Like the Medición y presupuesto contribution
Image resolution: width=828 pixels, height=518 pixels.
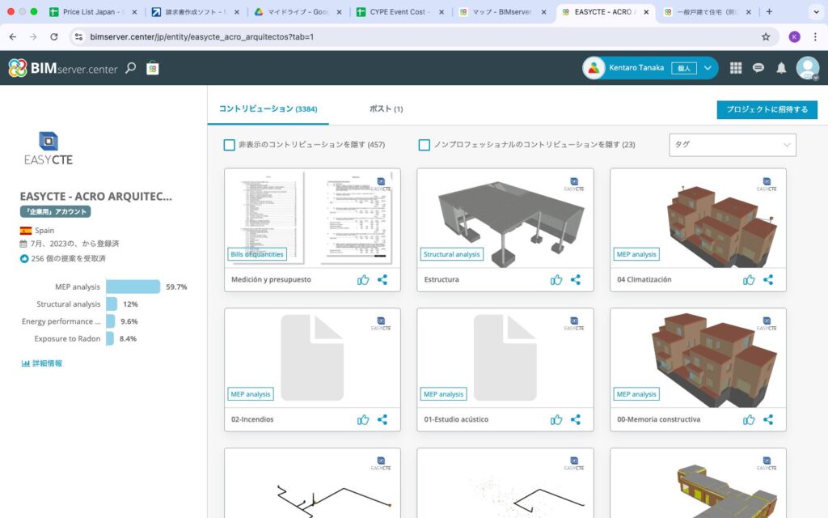(x=363, y=279)
